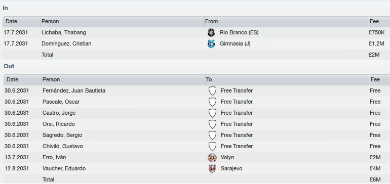Click blank shield icon in Pascale, Oscar row
Image resolution: width=390 pixels, height=184 pixels.
[x=212, y=102]
